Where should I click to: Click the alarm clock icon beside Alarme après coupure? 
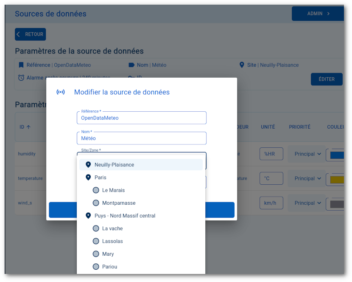(19, 78)
